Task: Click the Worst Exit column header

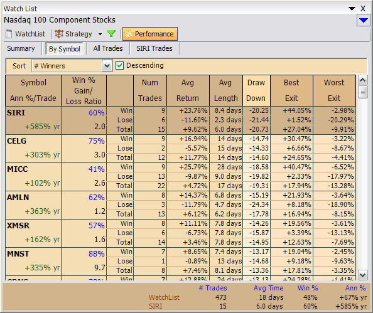Action: coord(334,90)
